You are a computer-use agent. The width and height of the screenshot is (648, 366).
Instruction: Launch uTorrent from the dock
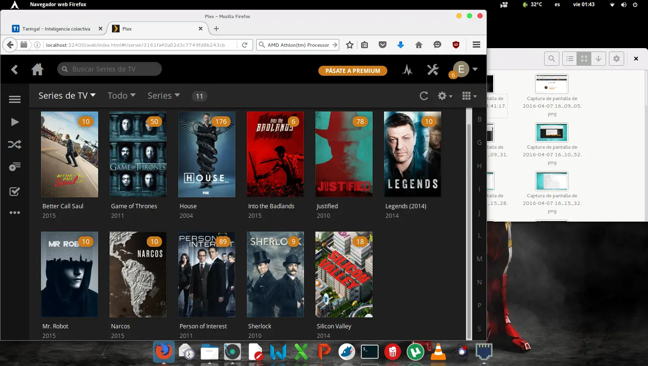415,352
